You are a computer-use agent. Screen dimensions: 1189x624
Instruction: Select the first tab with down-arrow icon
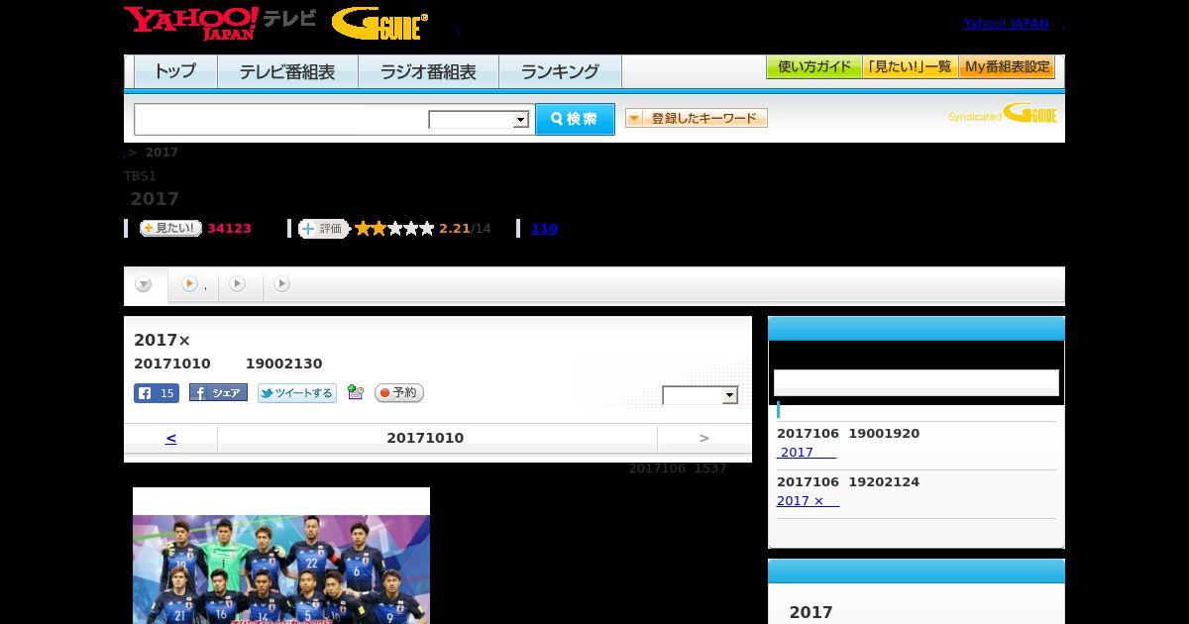tap(144, 284)
